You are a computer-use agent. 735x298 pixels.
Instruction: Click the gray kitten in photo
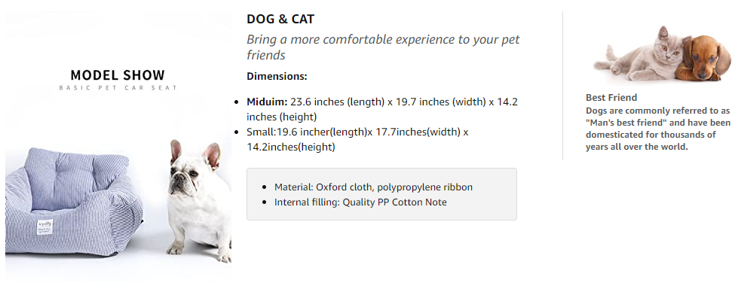click(x=640, y=55)
